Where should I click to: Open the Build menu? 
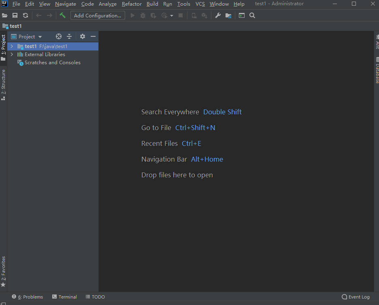tap(152, 4)
